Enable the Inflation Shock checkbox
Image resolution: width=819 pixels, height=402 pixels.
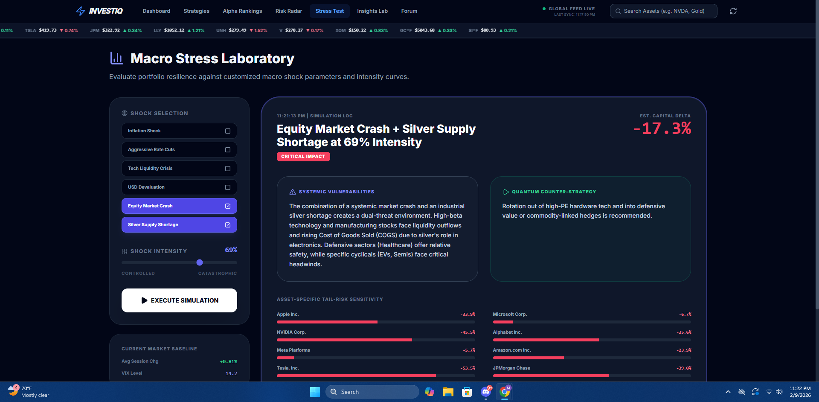tap(228, 131)
